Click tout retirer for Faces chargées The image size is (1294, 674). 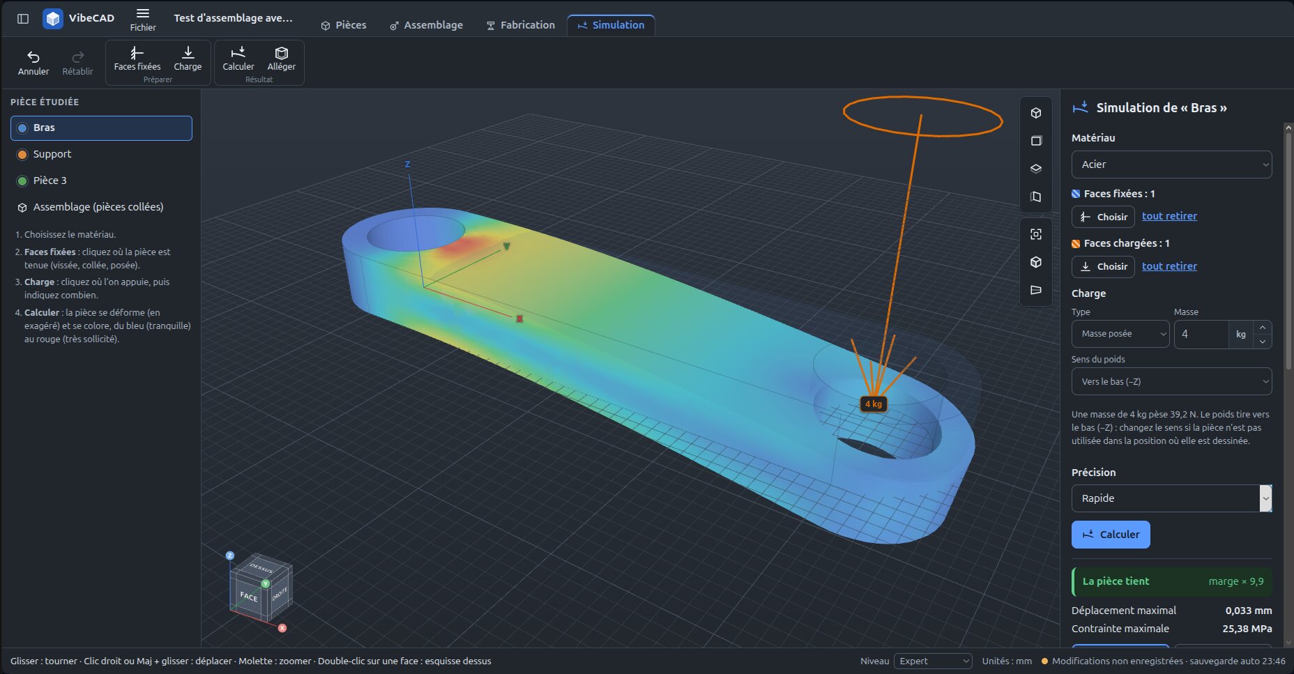pyautogui.click(x=1169, y=266)
